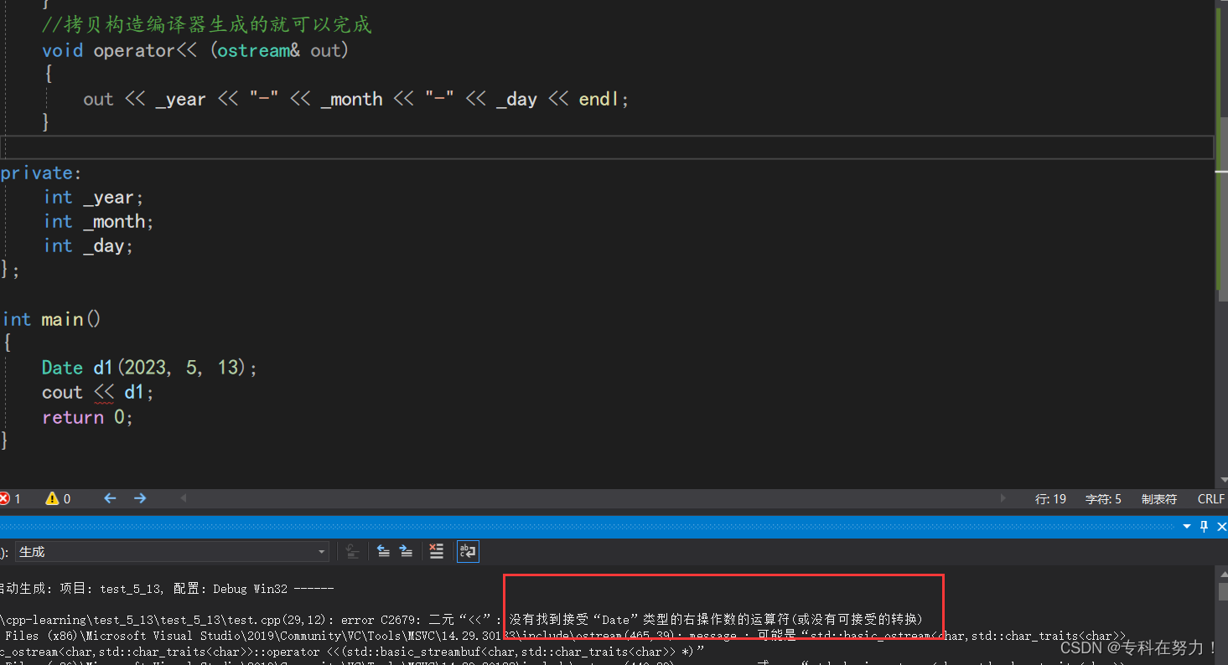Click the 'void operator<<' function declaration
1228x665 pixels.
coord(195,50)
